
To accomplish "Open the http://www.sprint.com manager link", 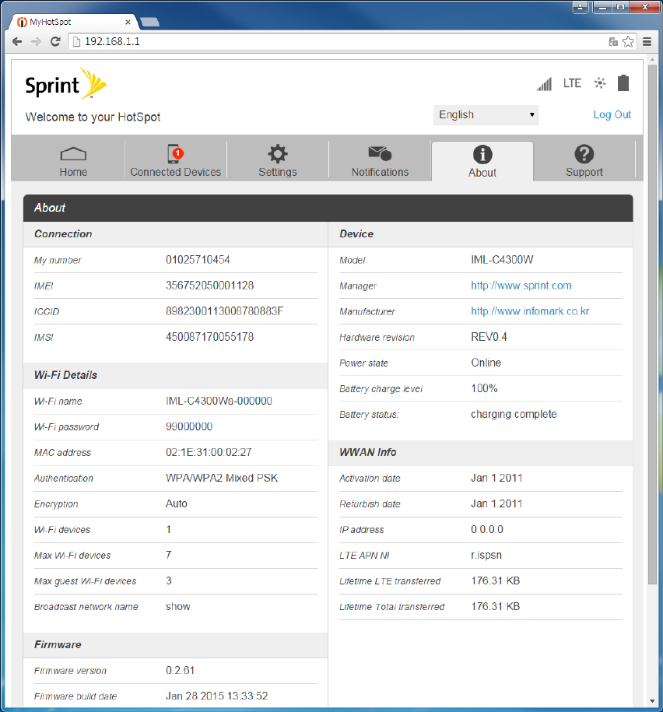I will click(521, 286).
